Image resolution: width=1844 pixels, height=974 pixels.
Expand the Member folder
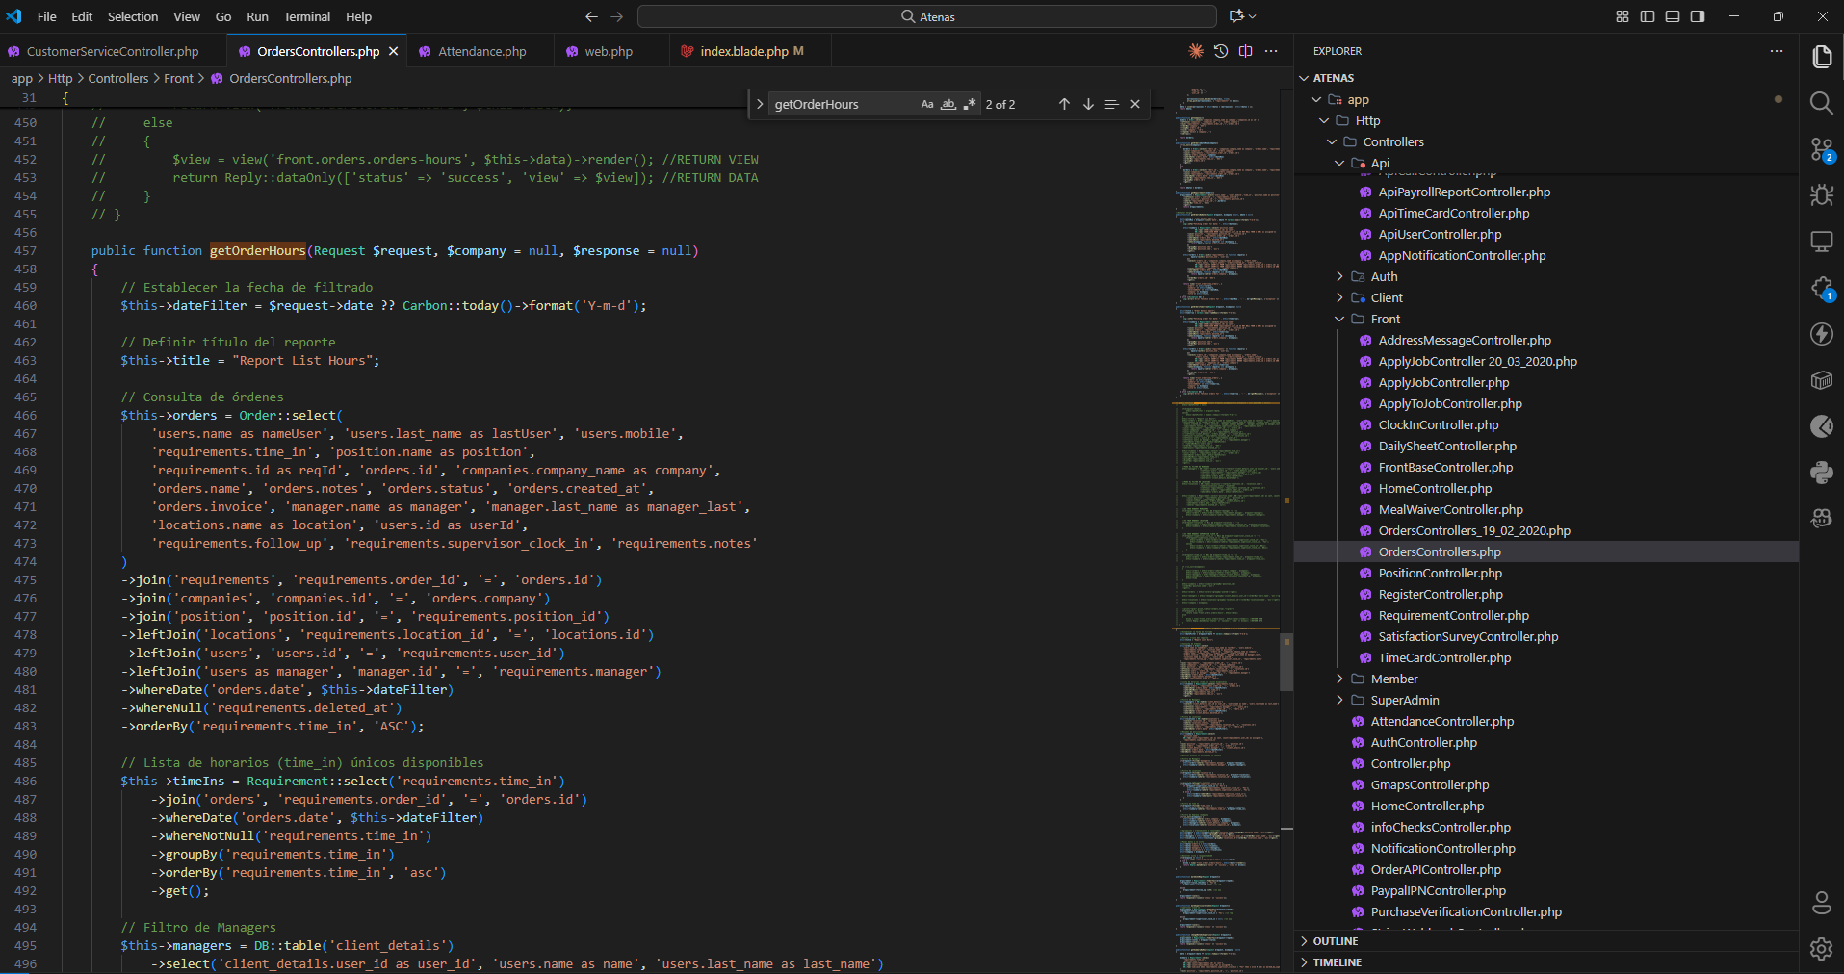click(1394, 679)
